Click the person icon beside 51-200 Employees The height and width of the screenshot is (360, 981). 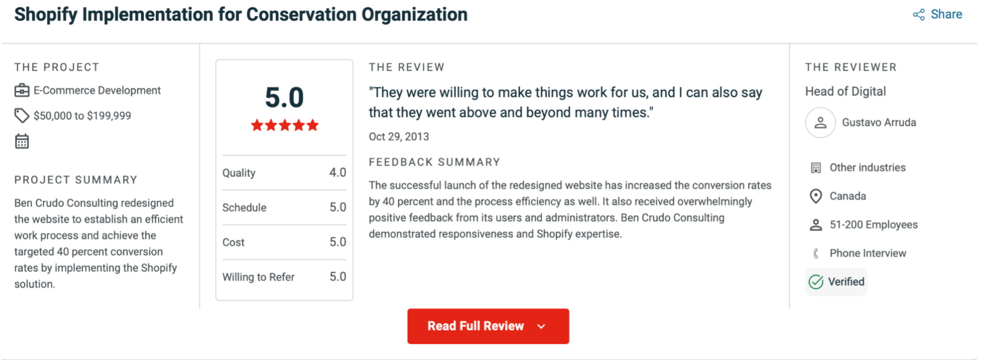(816, 225)
